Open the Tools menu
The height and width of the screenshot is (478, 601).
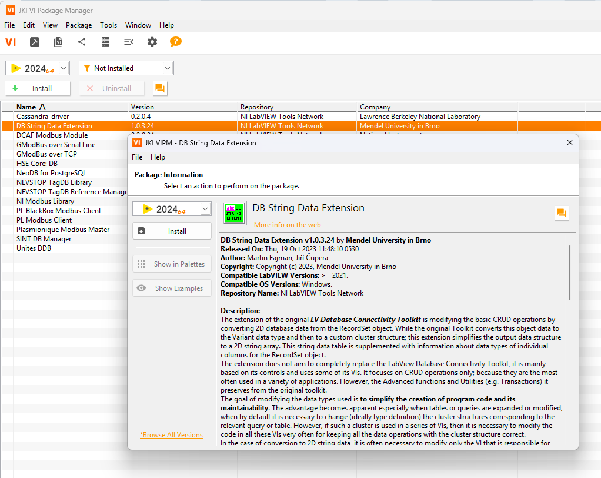coord(108,25)
